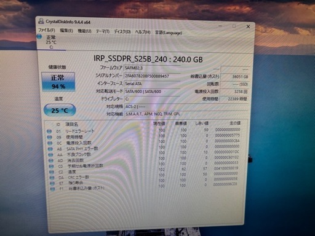Select the 使用時間 attribute name in SMART list
This screenshot has height=236, width=315.
[x=74, y=137]
